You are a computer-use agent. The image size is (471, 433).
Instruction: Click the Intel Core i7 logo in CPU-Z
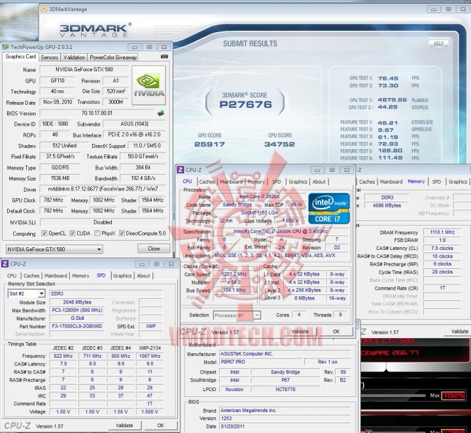pos(329,209)
